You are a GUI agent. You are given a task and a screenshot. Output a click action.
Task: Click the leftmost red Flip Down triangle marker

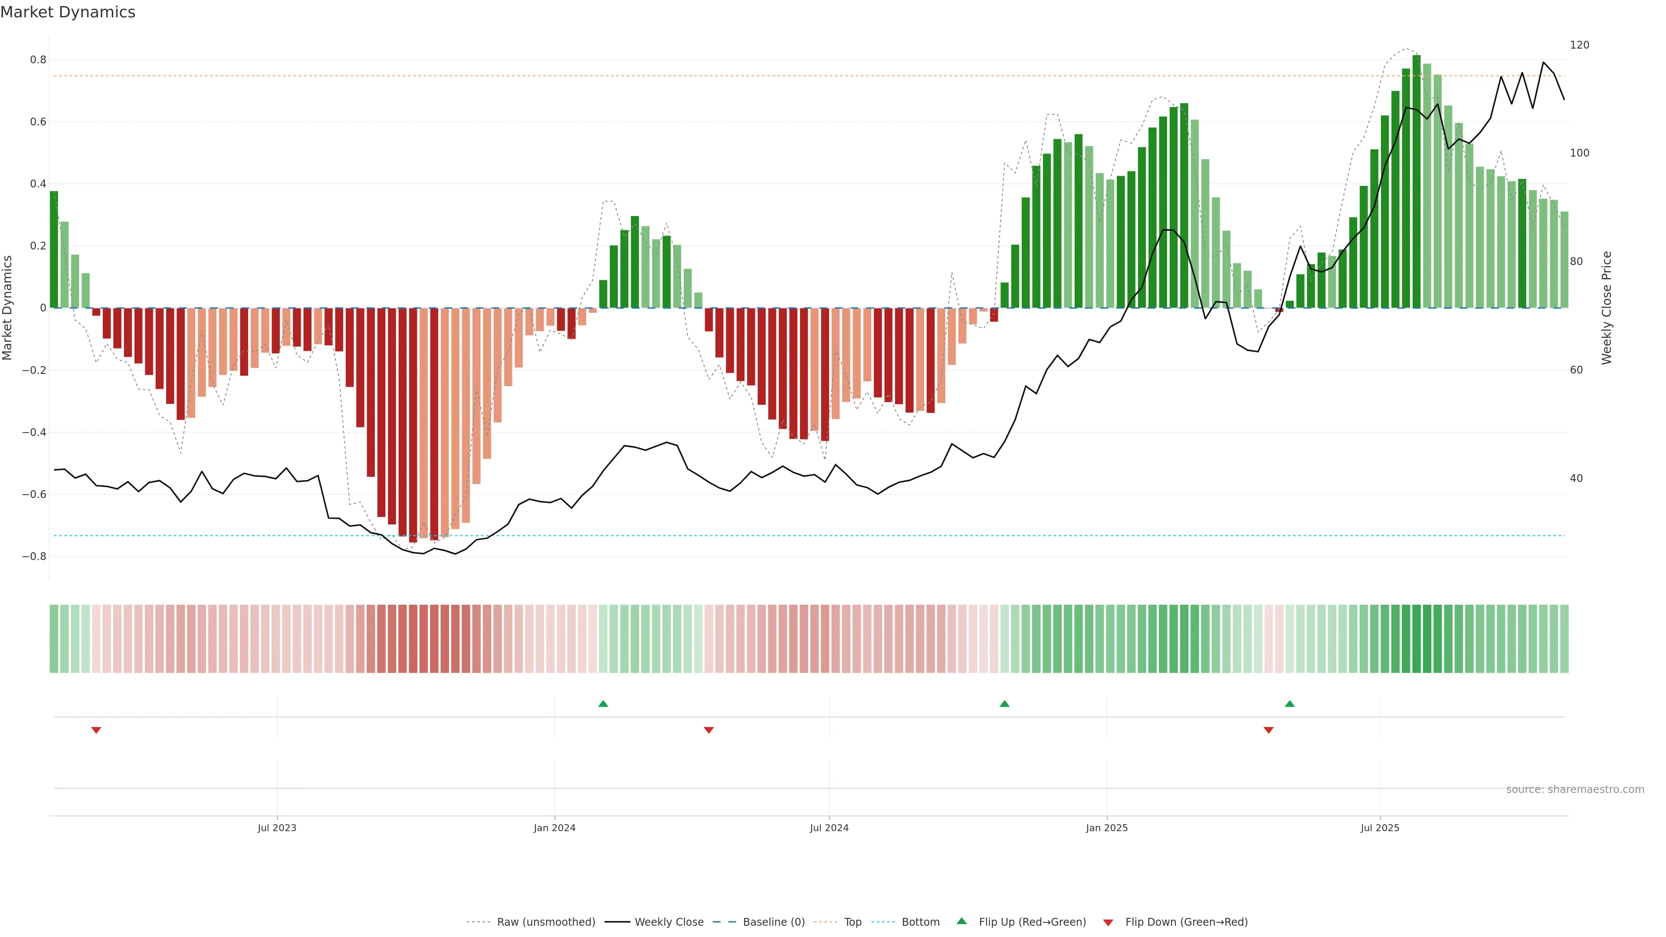[96, 730]
